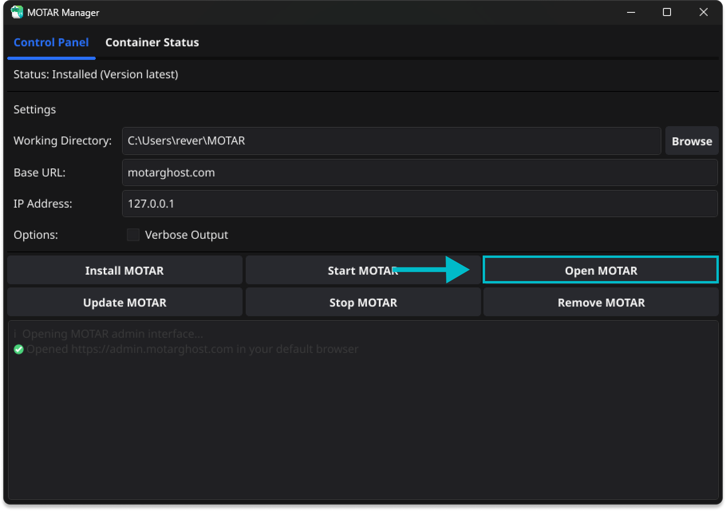The height and width of the screenshot is (511, 726).
Task: Click the info icon beside Opening MOTAR message
Action: coord(15,334)
